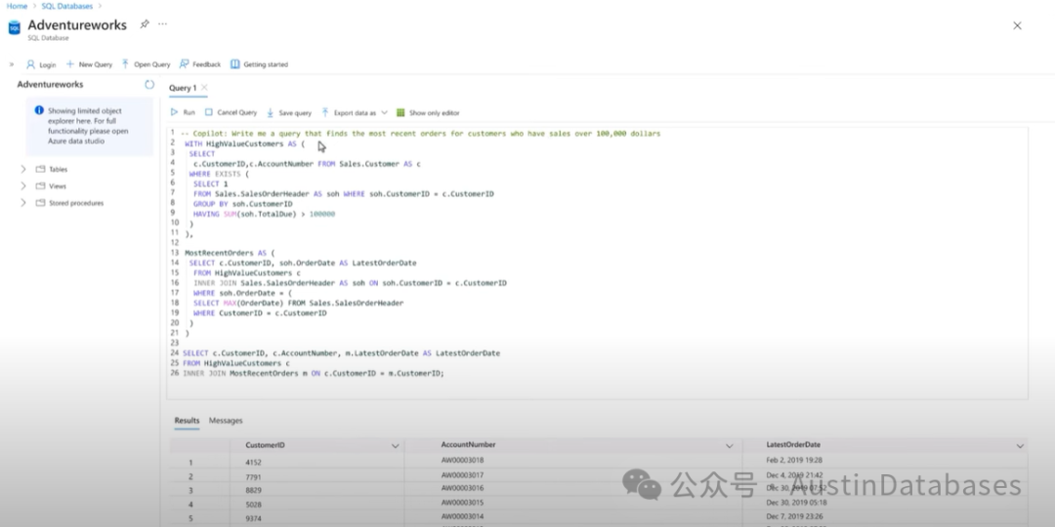This screenshot has width=1055, height=527.
Task: Expand the collapsed sidebar chevrons
Action: [12, 64]
